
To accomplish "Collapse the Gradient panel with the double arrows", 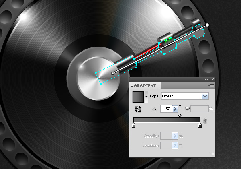I will click(207, 79).
